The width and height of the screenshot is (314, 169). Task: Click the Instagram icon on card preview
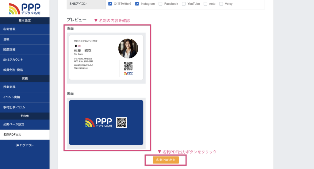[79, 46]
